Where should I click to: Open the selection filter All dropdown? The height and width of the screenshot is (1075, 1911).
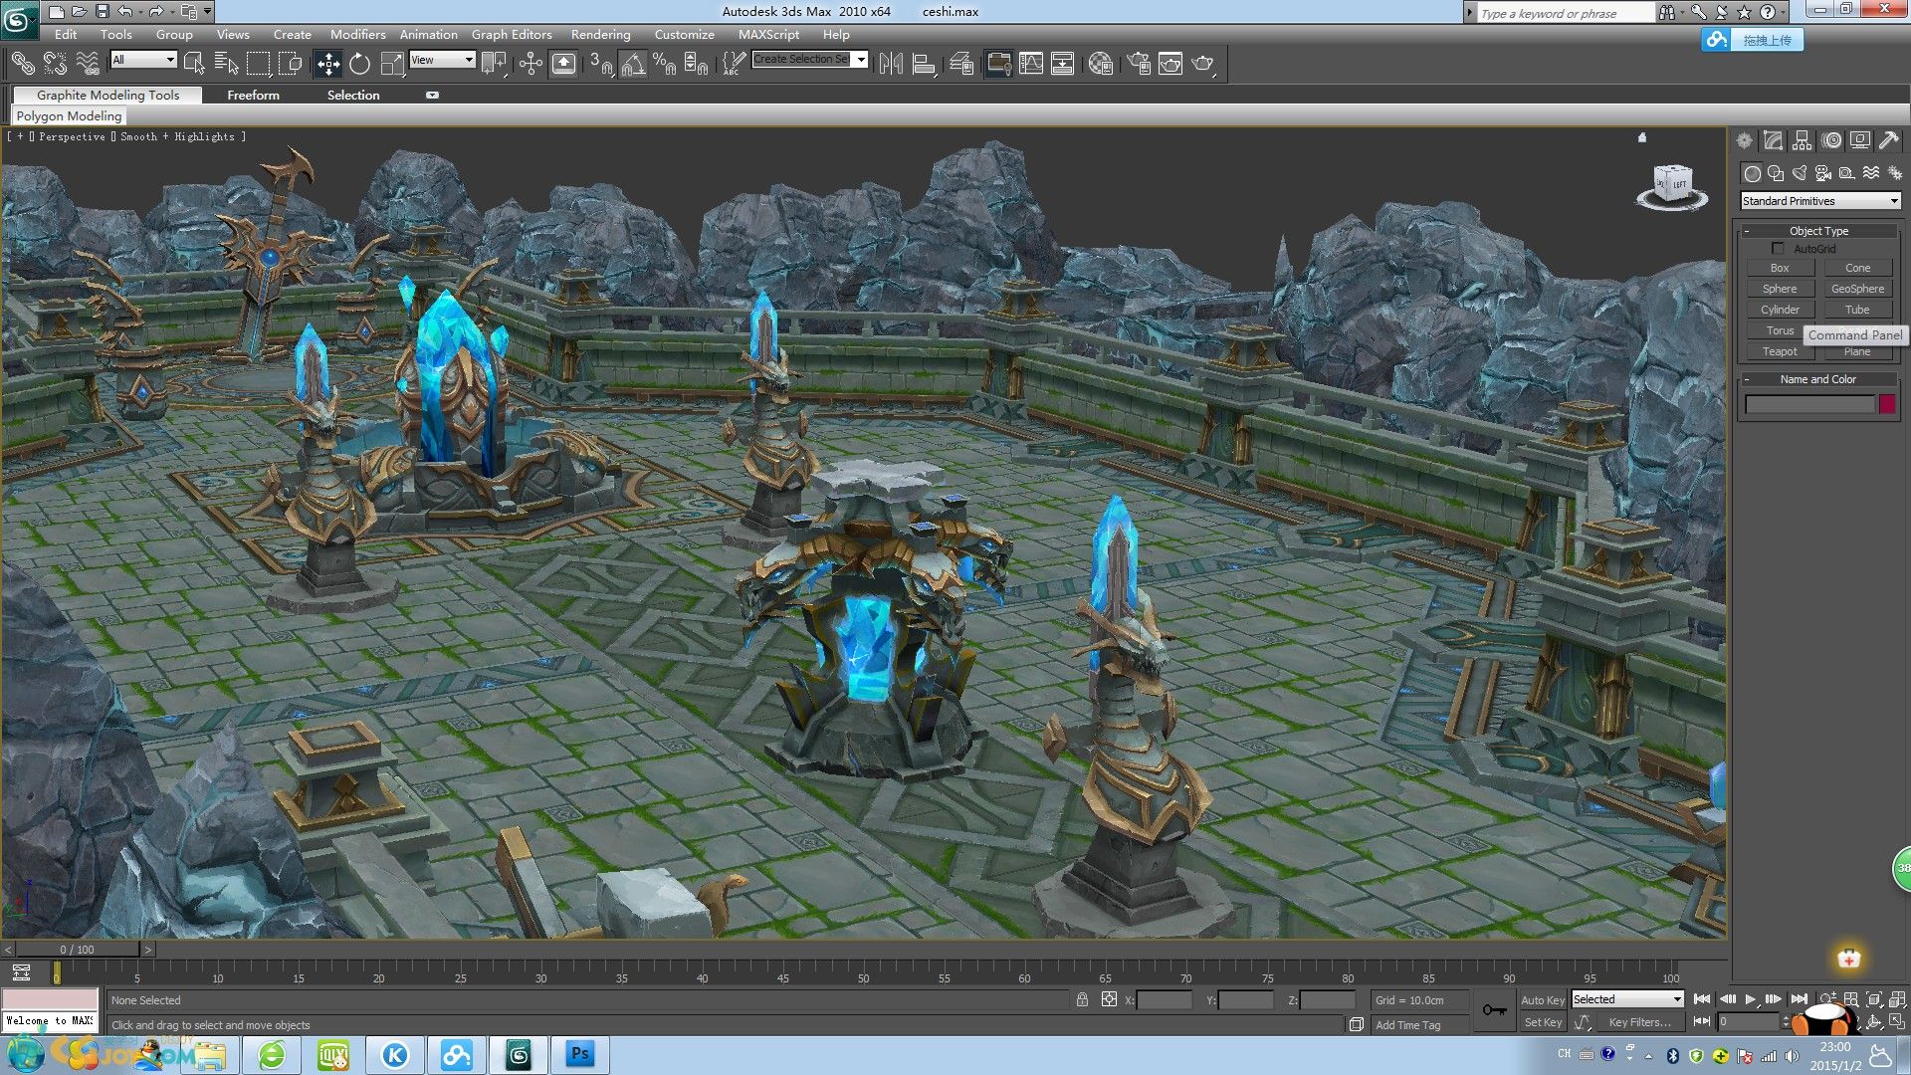click(143, 60)
